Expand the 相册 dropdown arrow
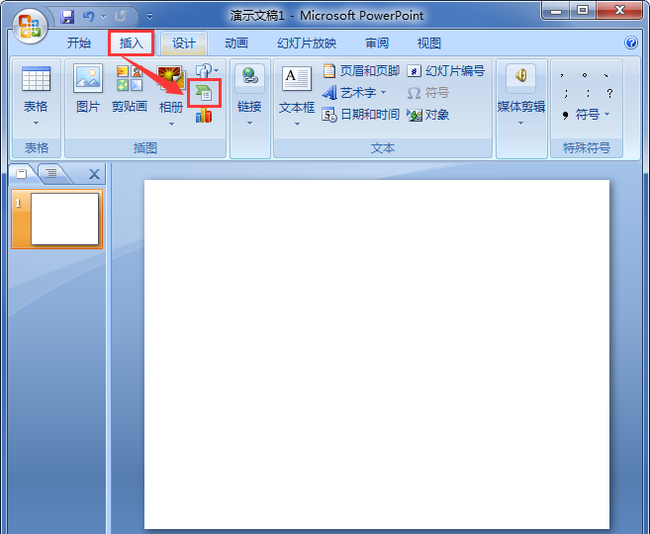650x534 pixels. 171,124
